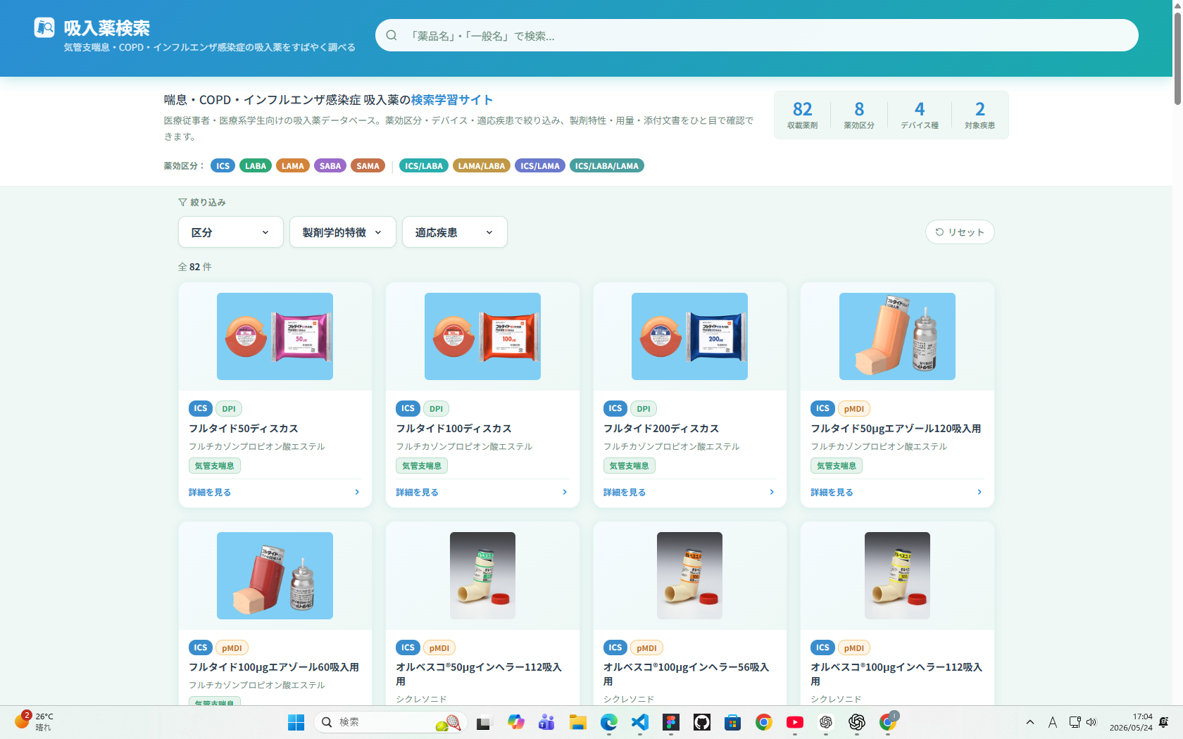Select the LAMA category chip

(x=293, y=166)
